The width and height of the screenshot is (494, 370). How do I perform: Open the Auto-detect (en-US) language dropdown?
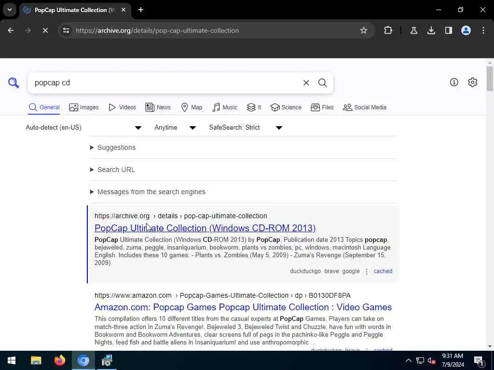83,127
